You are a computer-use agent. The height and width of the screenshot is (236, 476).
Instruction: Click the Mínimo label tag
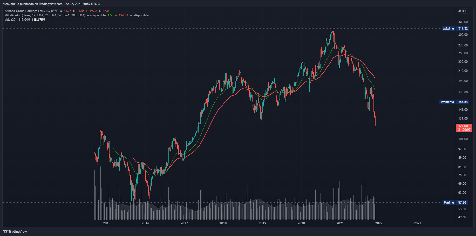(449, 203)
